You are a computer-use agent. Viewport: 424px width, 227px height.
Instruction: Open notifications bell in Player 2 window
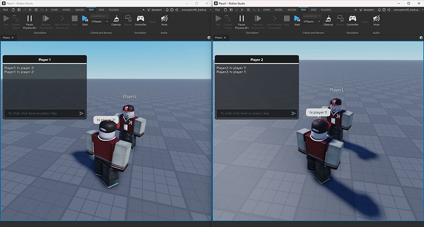tap(379, 10)
